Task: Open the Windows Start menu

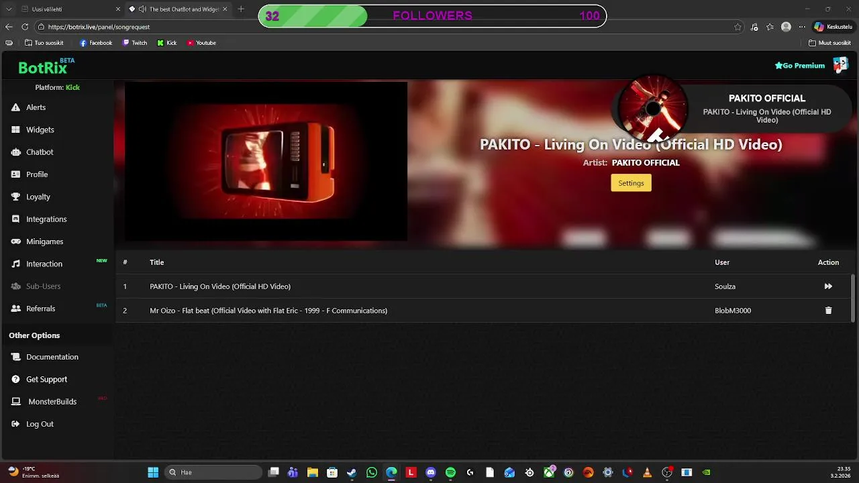Action: coord(153,472)
